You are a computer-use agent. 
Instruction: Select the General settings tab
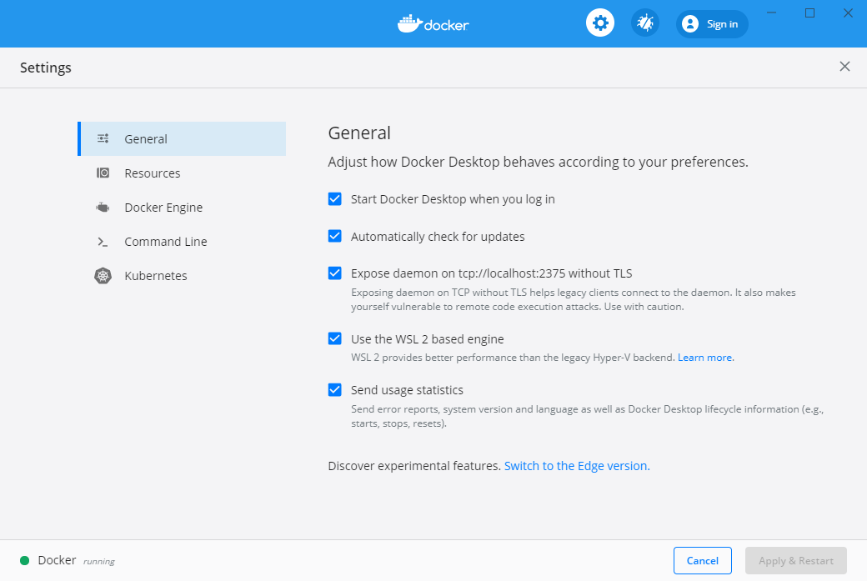click(182, 138)
